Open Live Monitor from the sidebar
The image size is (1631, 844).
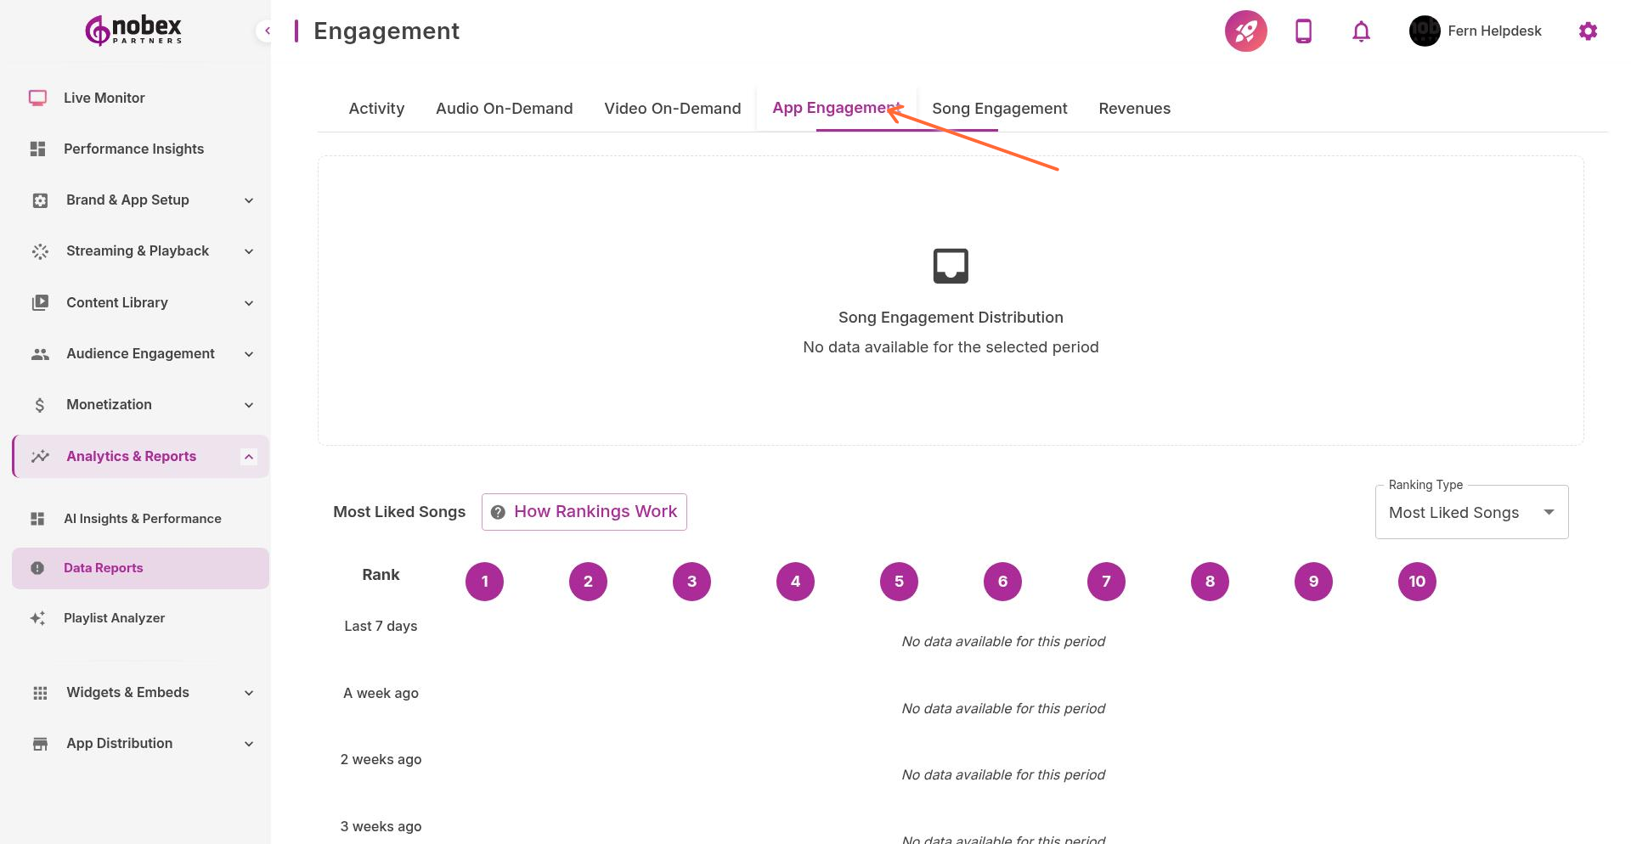[x=103, y=97]
